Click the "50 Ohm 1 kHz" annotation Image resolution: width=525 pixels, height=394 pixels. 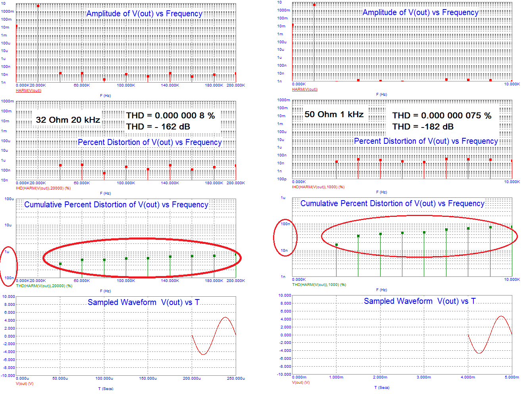(334, 114)
